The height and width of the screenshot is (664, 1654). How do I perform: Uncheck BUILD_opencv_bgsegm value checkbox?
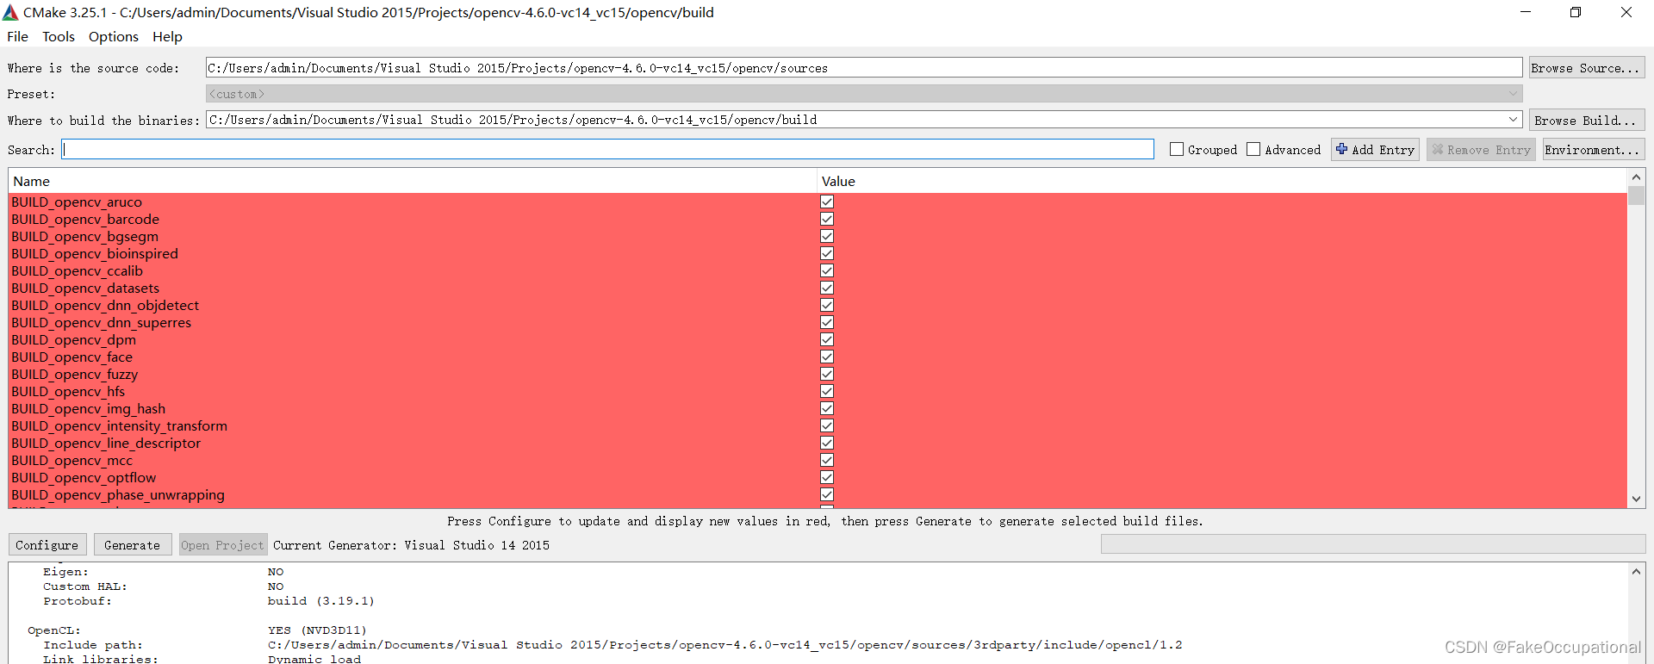pyautogui.click(x=827, y=236)
